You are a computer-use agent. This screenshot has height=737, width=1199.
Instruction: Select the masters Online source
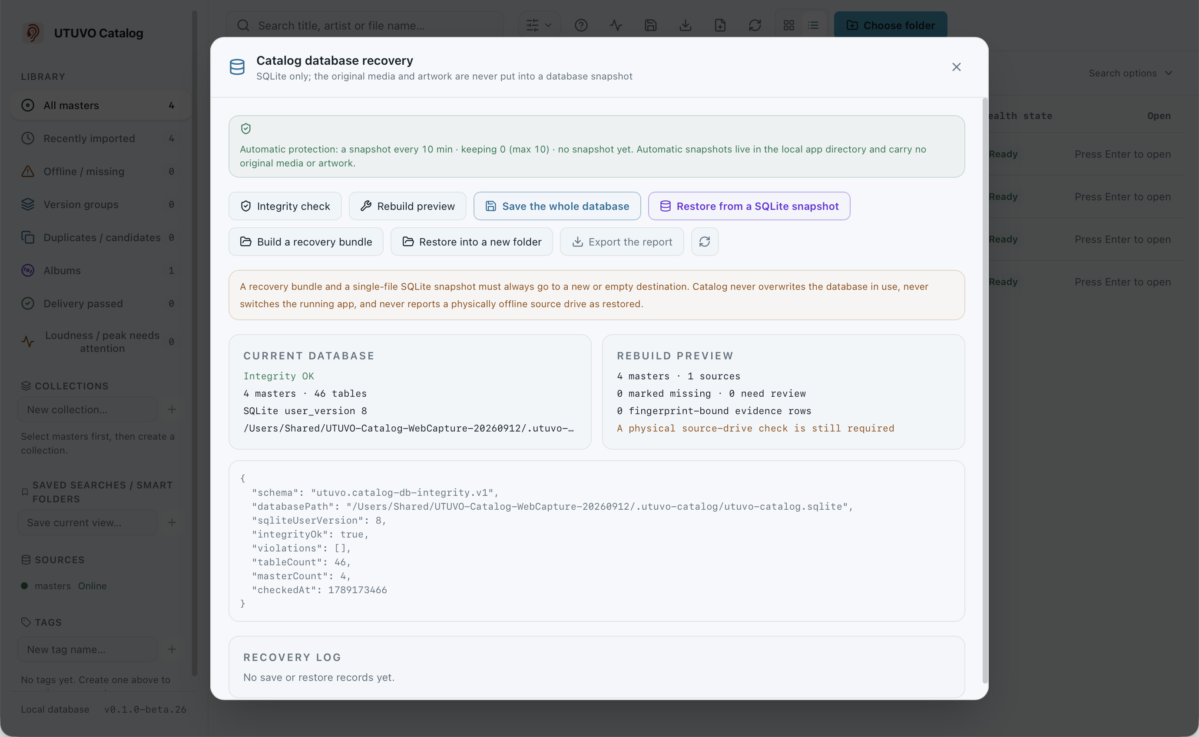coord(64,586)
